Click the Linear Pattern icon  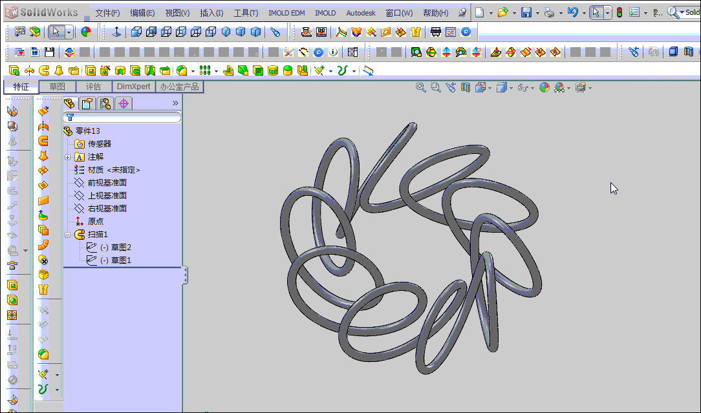tap(205, 70)
